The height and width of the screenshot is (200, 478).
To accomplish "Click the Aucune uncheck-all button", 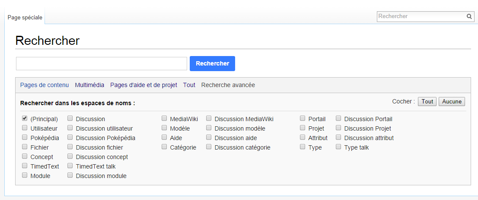I will [x=452, y=102].
